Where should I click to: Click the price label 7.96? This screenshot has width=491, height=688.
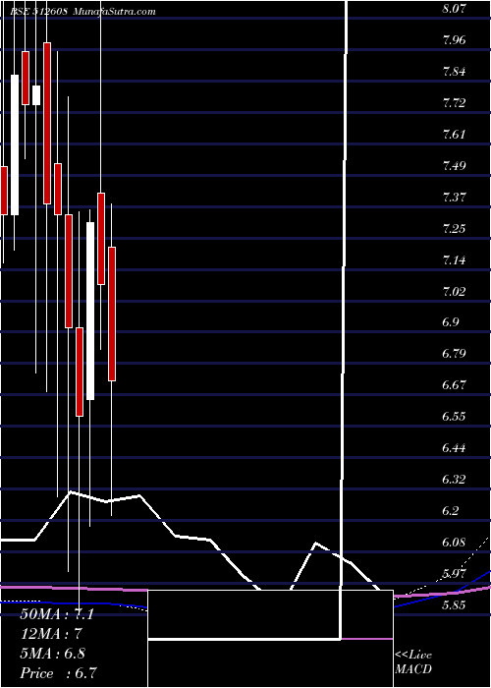pos(455,40)
